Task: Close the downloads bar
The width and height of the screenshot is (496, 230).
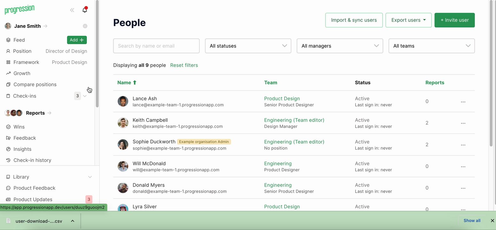Action: coord(492,221)
